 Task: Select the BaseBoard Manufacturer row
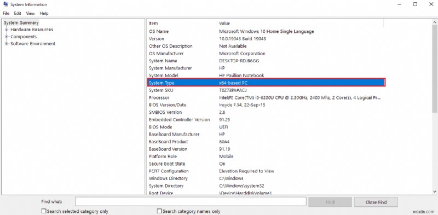click(x=266, y=134)
